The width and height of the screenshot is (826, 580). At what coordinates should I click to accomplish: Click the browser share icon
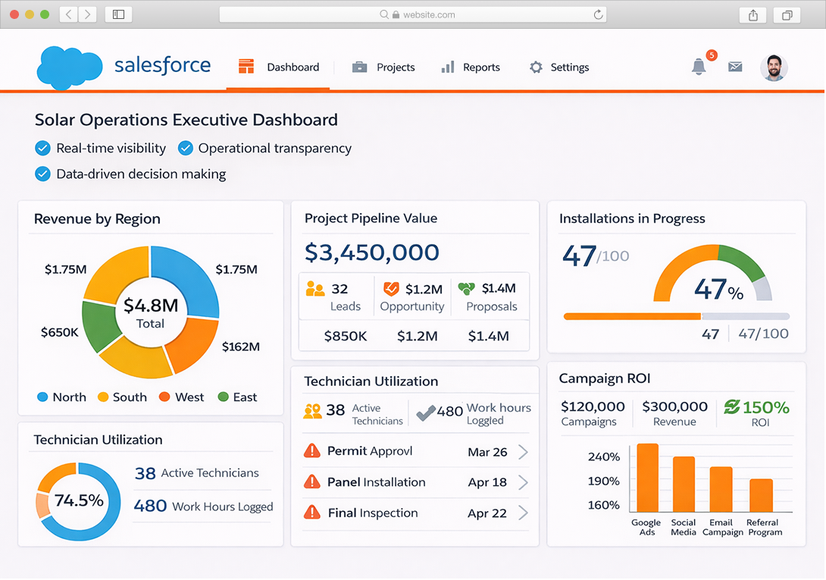tap(752, 14)
